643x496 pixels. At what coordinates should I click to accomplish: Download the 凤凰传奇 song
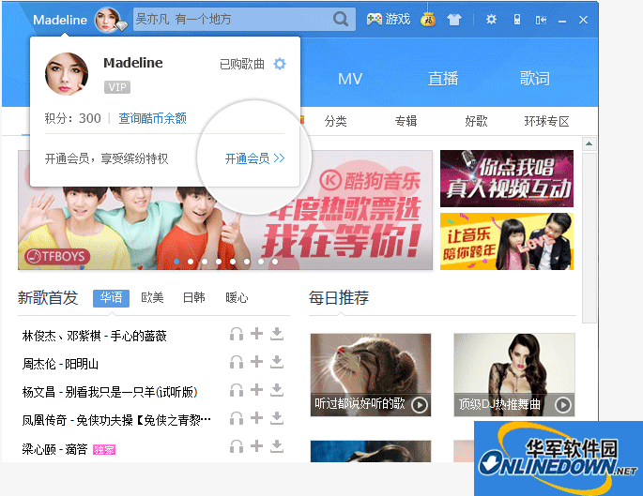pyautogui.click(x=277, y=418)
